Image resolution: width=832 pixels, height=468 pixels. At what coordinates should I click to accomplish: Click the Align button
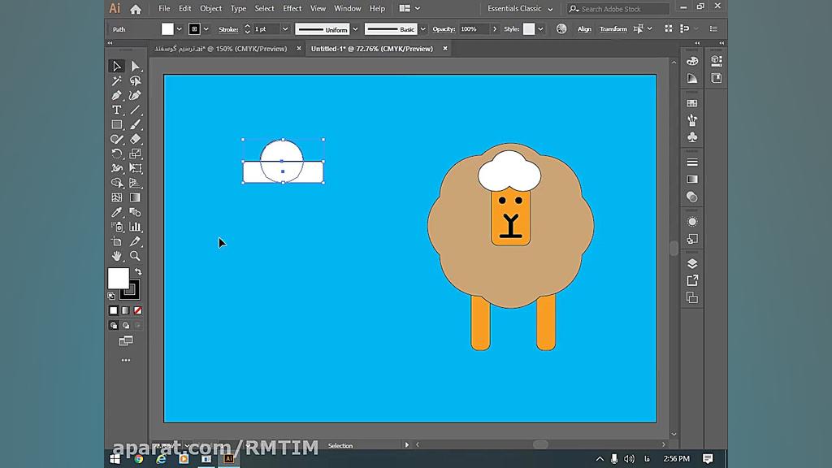[x=584, y=29]
